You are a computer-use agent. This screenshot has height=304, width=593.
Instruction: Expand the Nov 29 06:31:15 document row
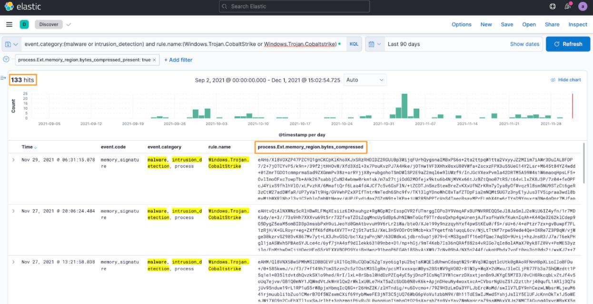13,160
